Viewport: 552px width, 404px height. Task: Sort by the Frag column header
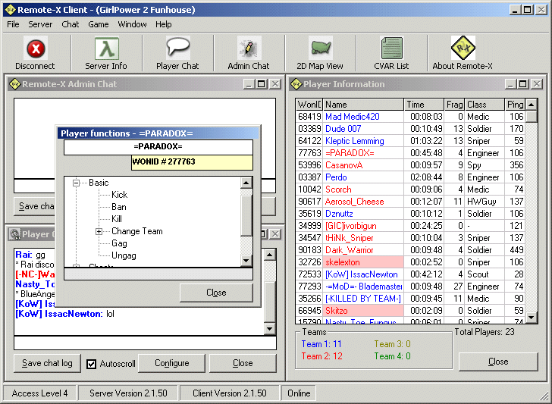(454, 105)
